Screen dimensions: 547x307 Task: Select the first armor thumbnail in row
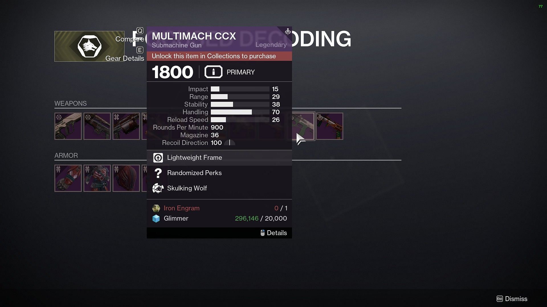point(68,178)
